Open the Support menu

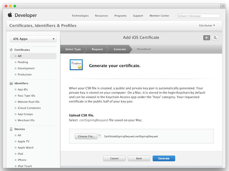(138, 16)
